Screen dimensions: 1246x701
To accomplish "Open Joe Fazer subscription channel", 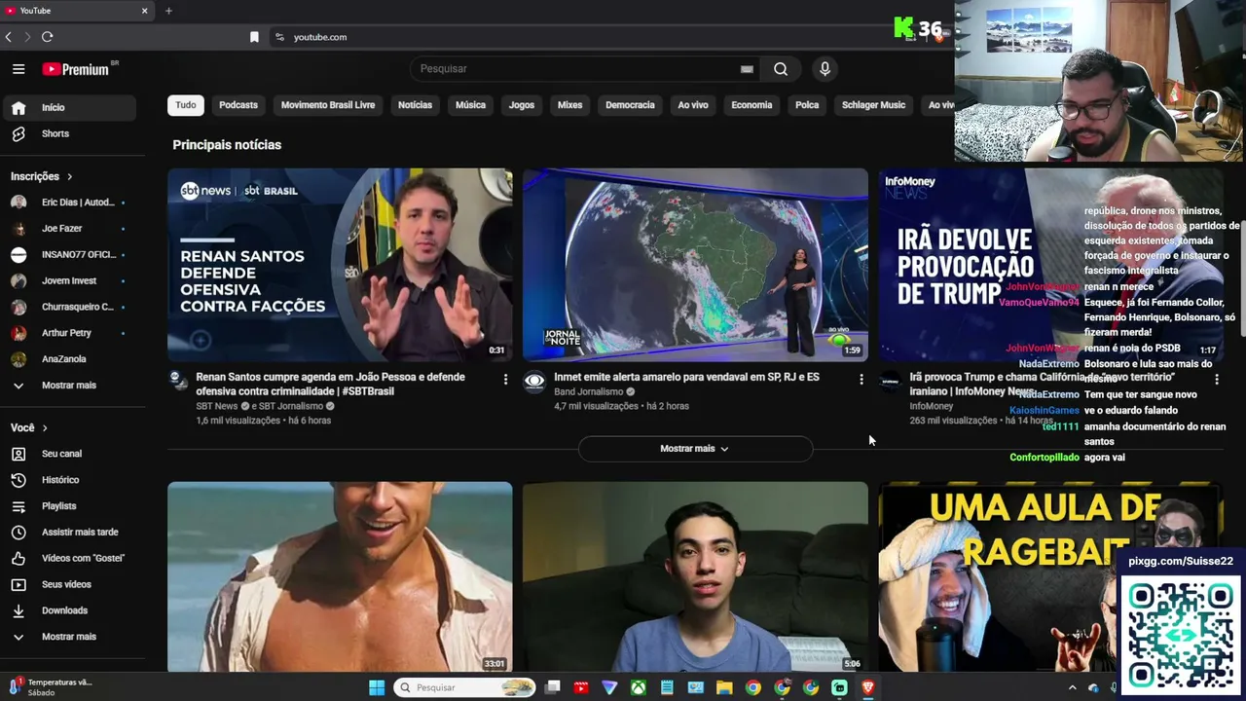I will (68, 229).
